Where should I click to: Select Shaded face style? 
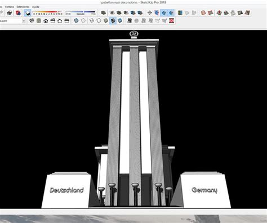106,21
